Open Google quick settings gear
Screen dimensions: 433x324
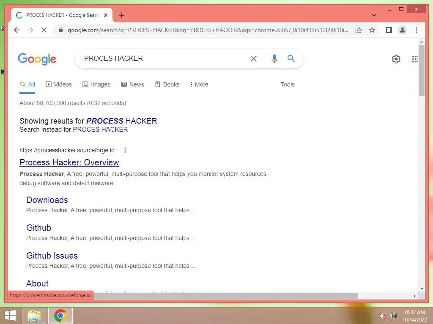click(x=396, y=59)
